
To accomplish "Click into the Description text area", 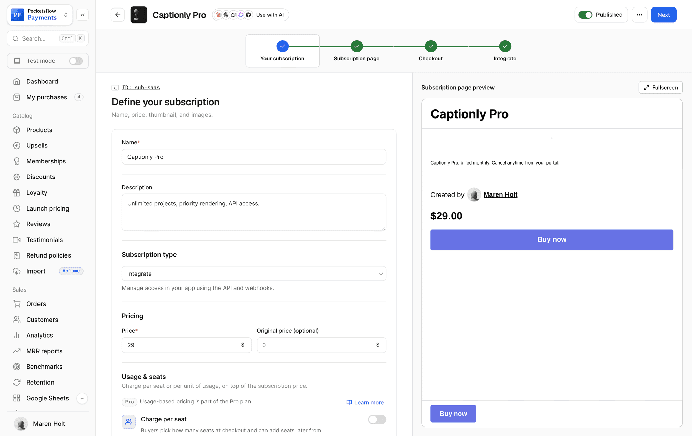I will point(254,212).
